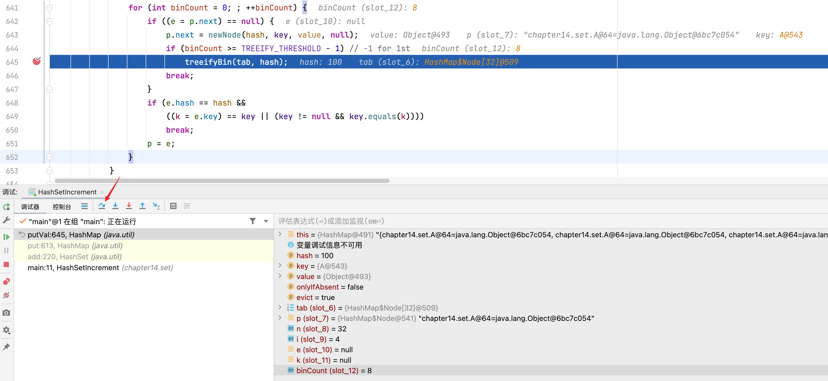Click the Step Over debugger icon

[102, 206]
